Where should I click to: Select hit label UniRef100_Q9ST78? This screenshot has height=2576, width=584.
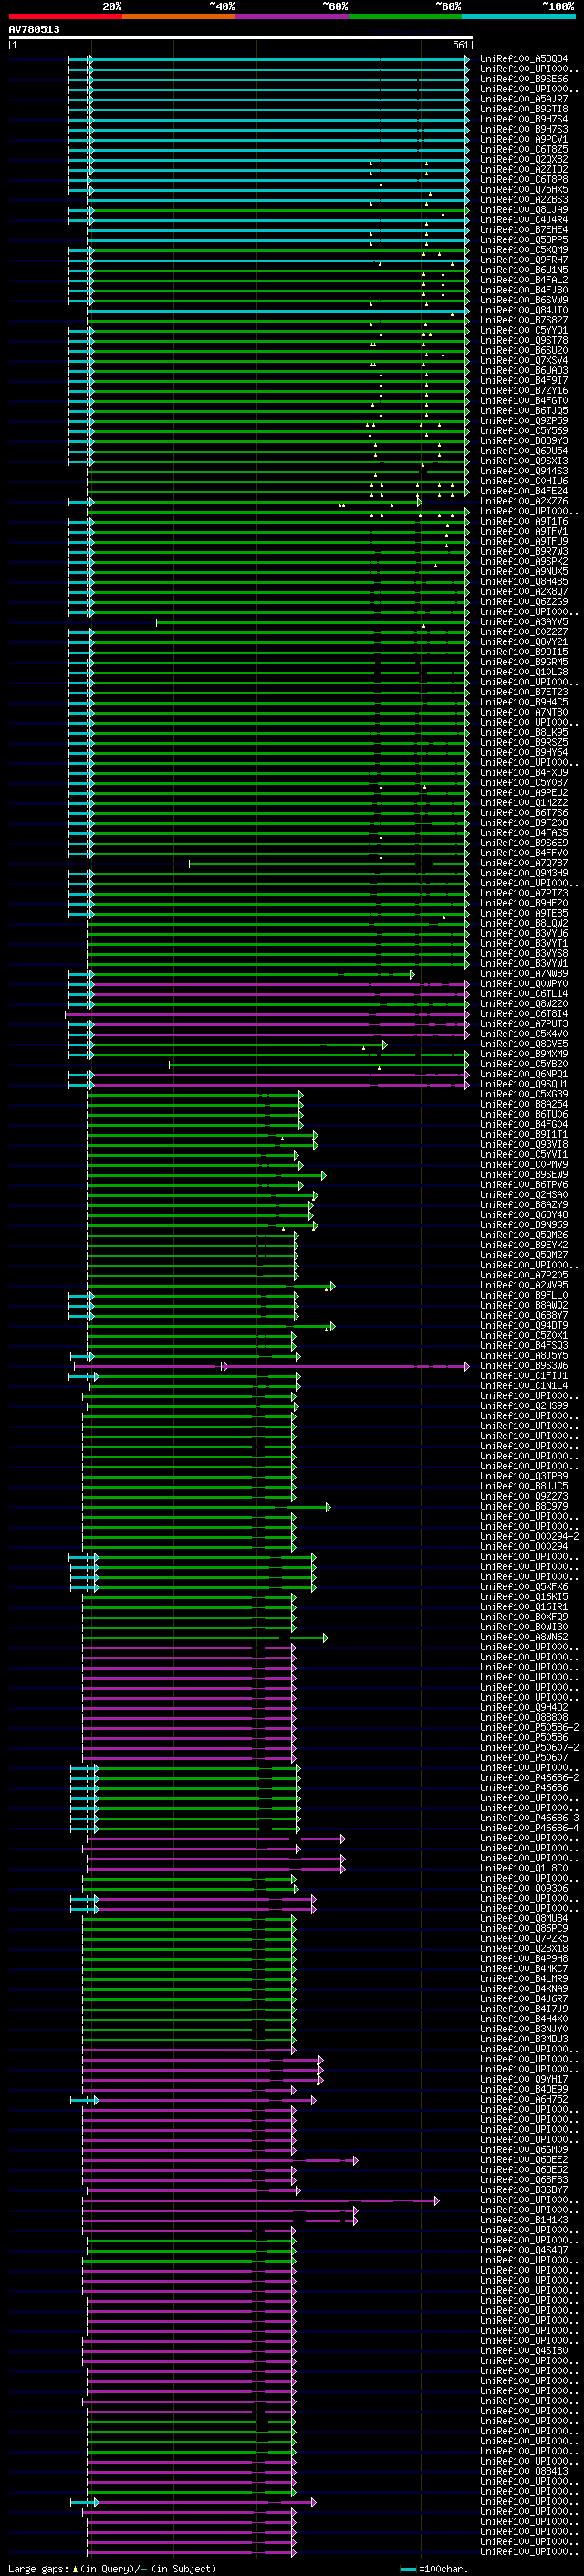[524, 340]
